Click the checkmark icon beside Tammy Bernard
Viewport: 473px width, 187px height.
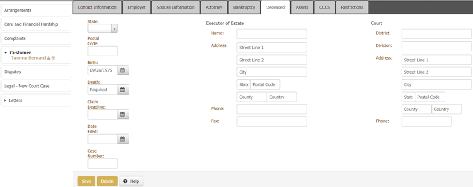[x=53, y=58]
